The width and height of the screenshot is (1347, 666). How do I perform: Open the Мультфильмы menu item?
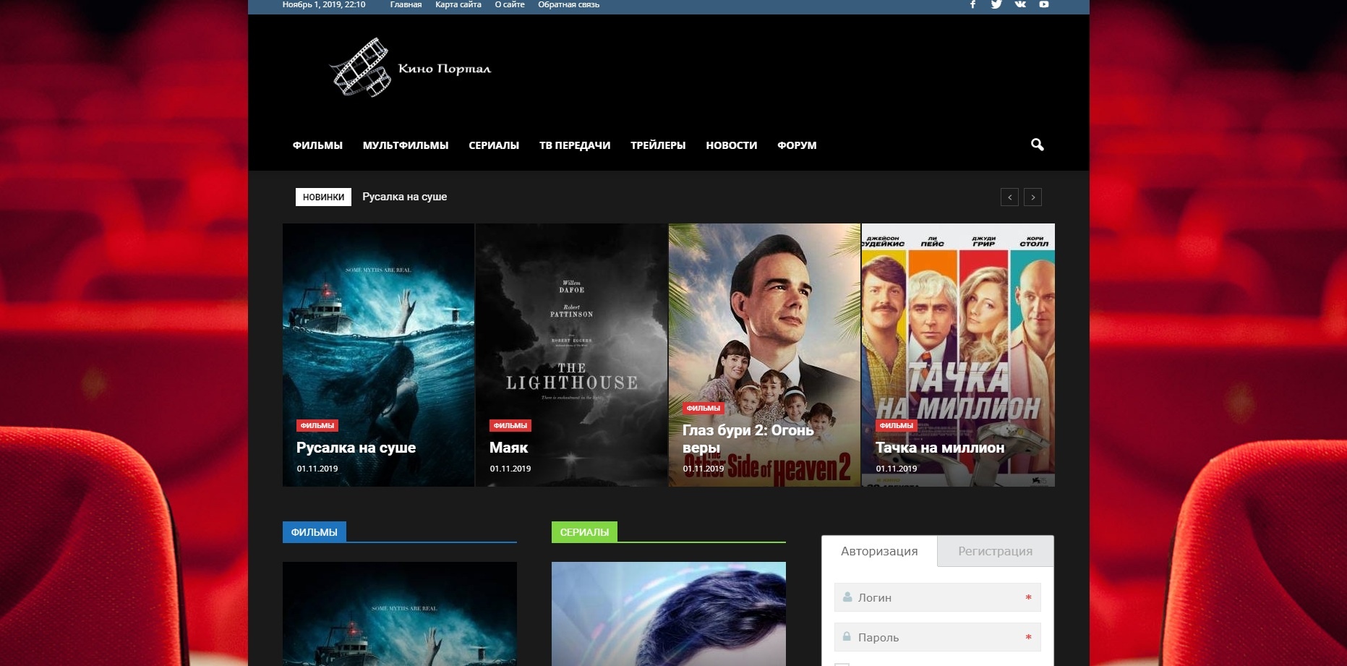(406, 145)
